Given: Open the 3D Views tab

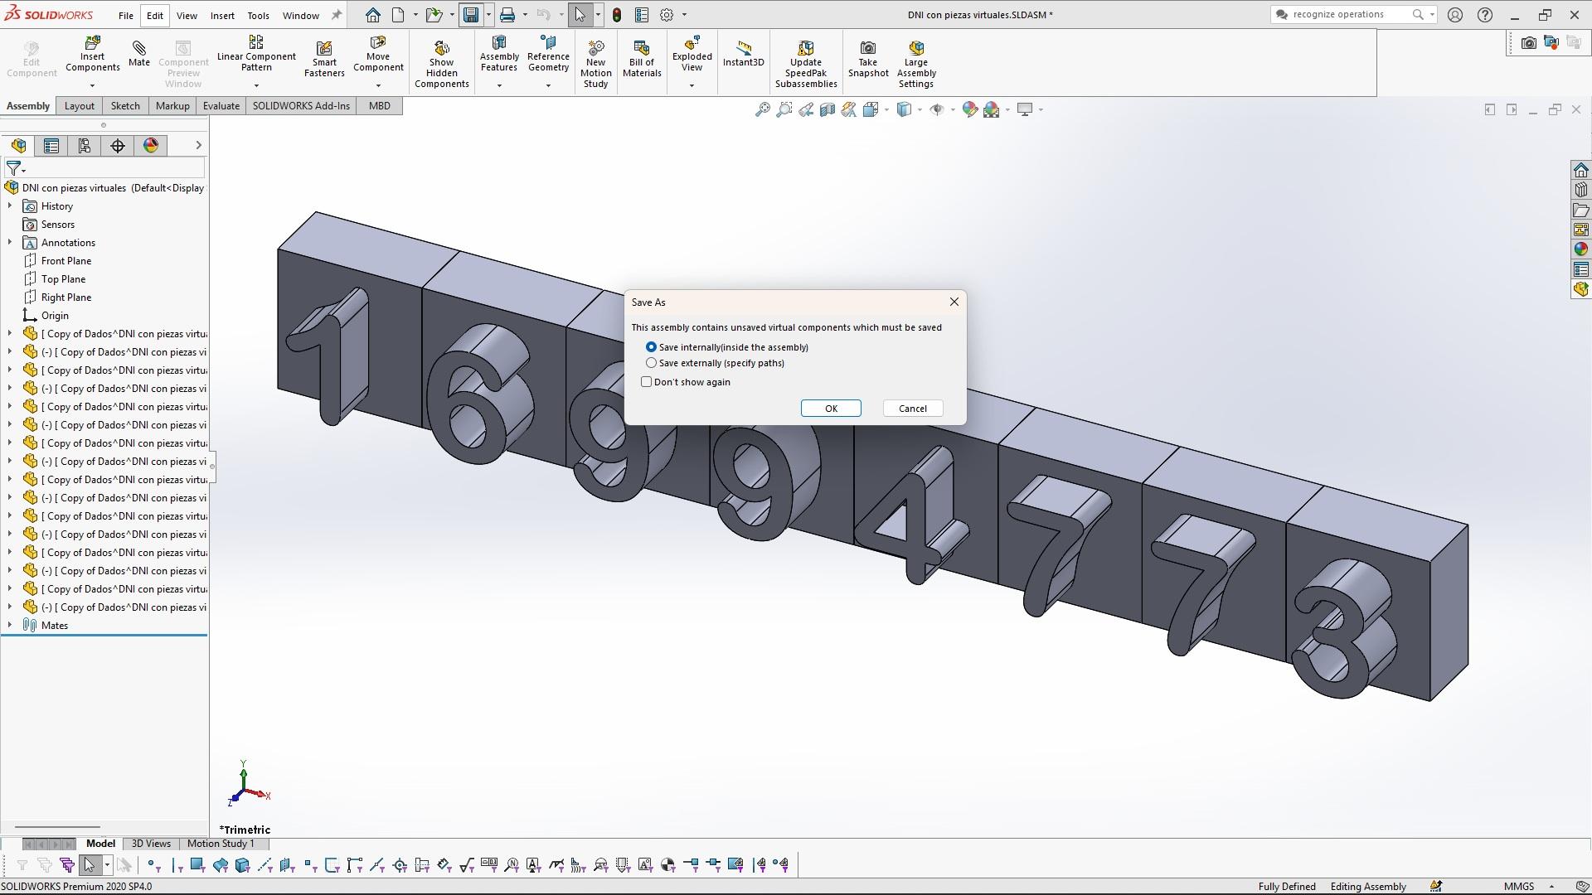Looking at the screenshot, I should pos(151,844).
